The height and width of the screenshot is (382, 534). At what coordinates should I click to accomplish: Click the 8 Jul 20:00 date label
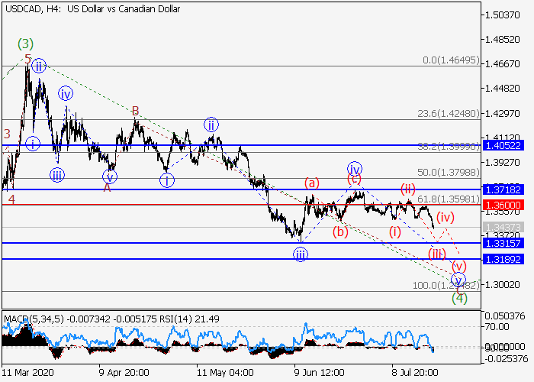[414, 373]
